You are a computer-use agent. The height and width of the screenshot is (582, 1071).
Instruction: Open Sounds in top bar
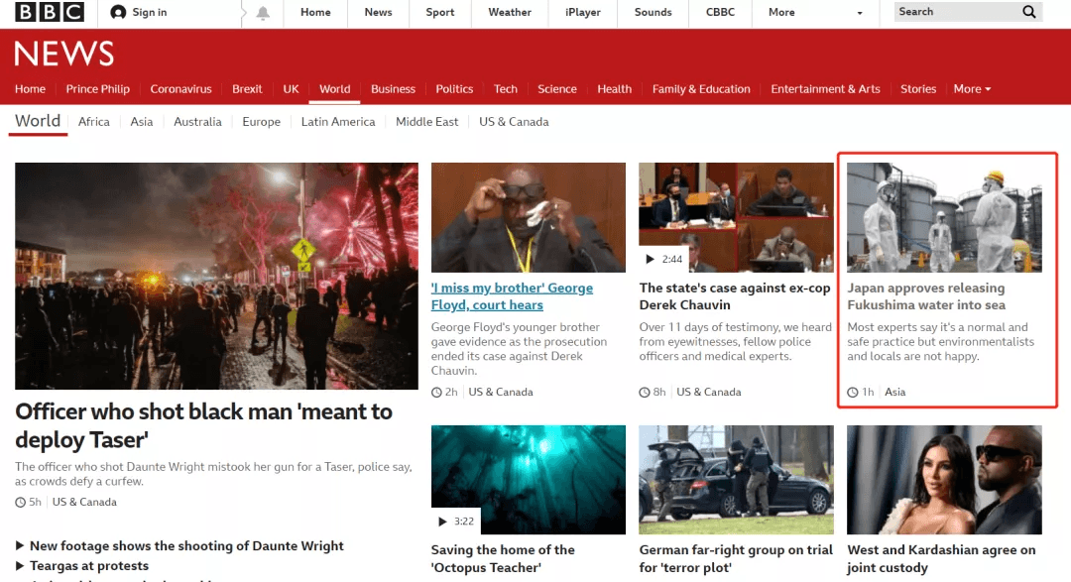pos(653,12)
